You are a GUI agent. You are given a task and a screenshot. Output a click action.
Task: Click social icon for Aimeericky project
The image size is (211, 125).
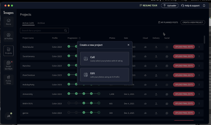[x=167, y=94]
